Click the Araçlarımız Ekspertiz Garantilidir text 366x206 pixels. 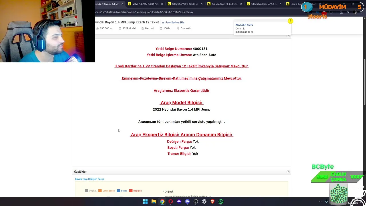tap(182, 90)
